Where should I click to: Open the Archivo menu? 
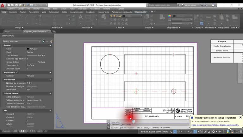(x=11, y=9)
